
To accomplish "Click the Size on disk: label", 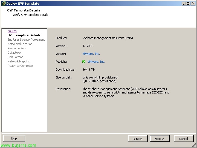I will pos(63,77).
